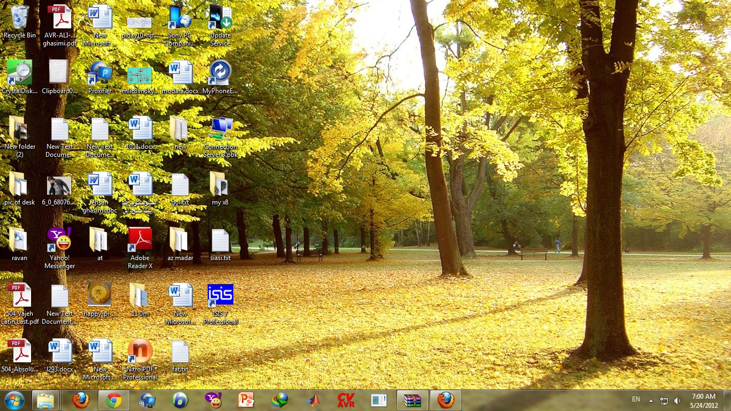Open AVR-ALI ghasimi.pdf file
This screenshot has height=411, width=731.
tap(60, 25)
